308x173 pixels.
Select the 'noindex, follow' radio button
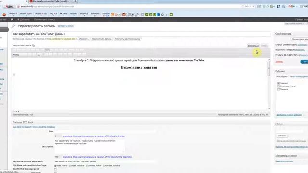(87, 166)
